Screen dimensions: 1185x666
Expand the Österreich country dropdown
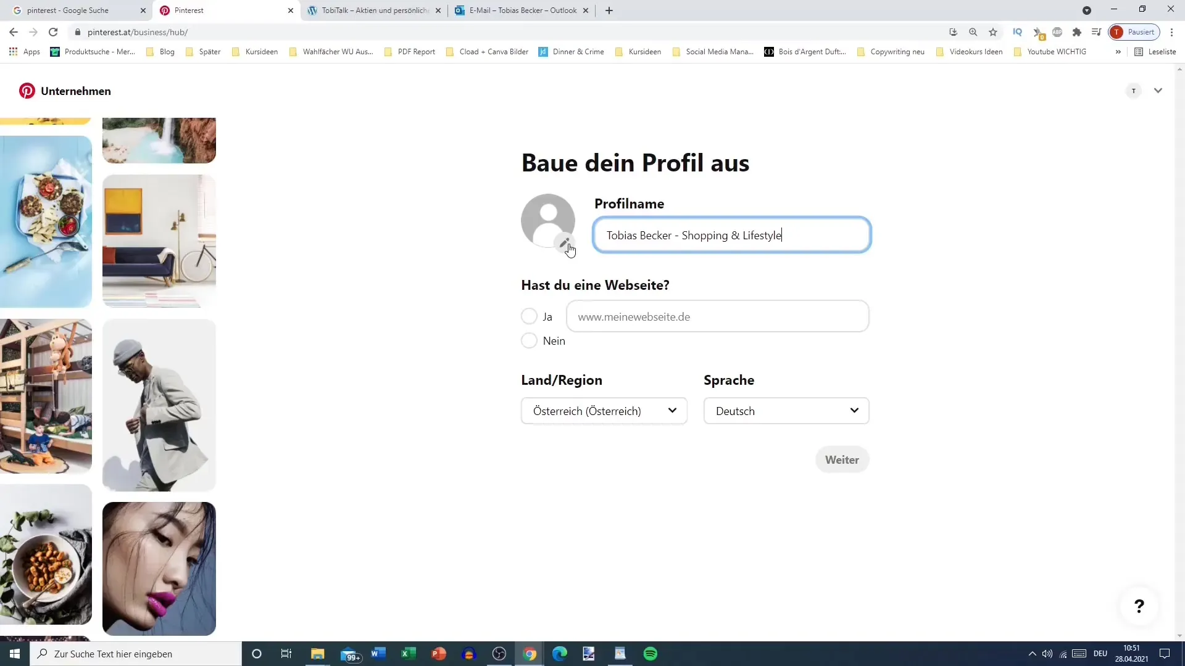click(673, 411)
